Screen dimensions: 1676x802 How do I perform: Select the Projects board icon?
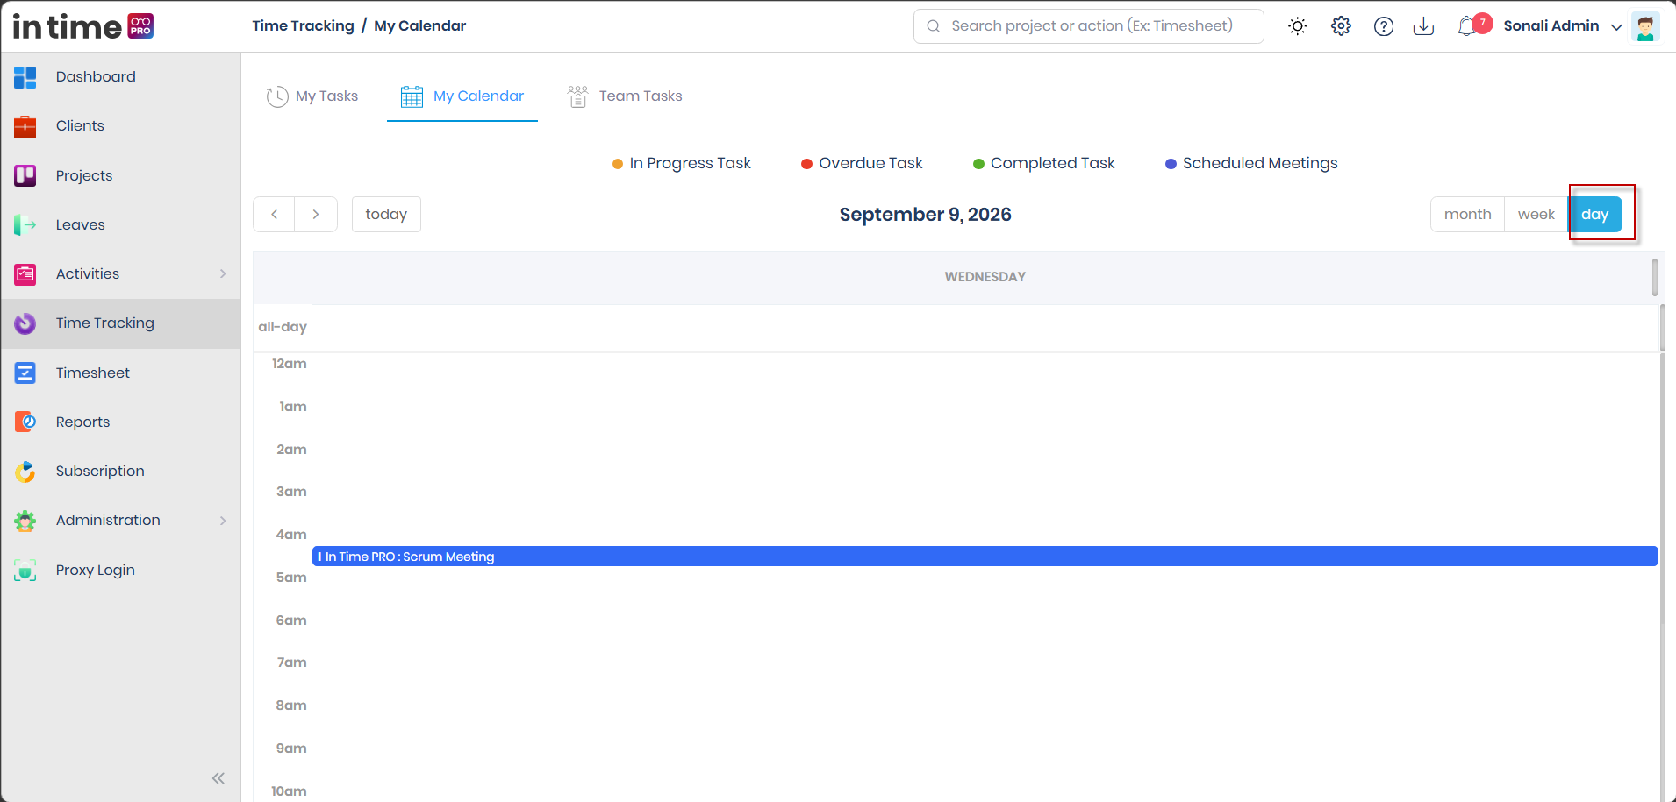25,176
